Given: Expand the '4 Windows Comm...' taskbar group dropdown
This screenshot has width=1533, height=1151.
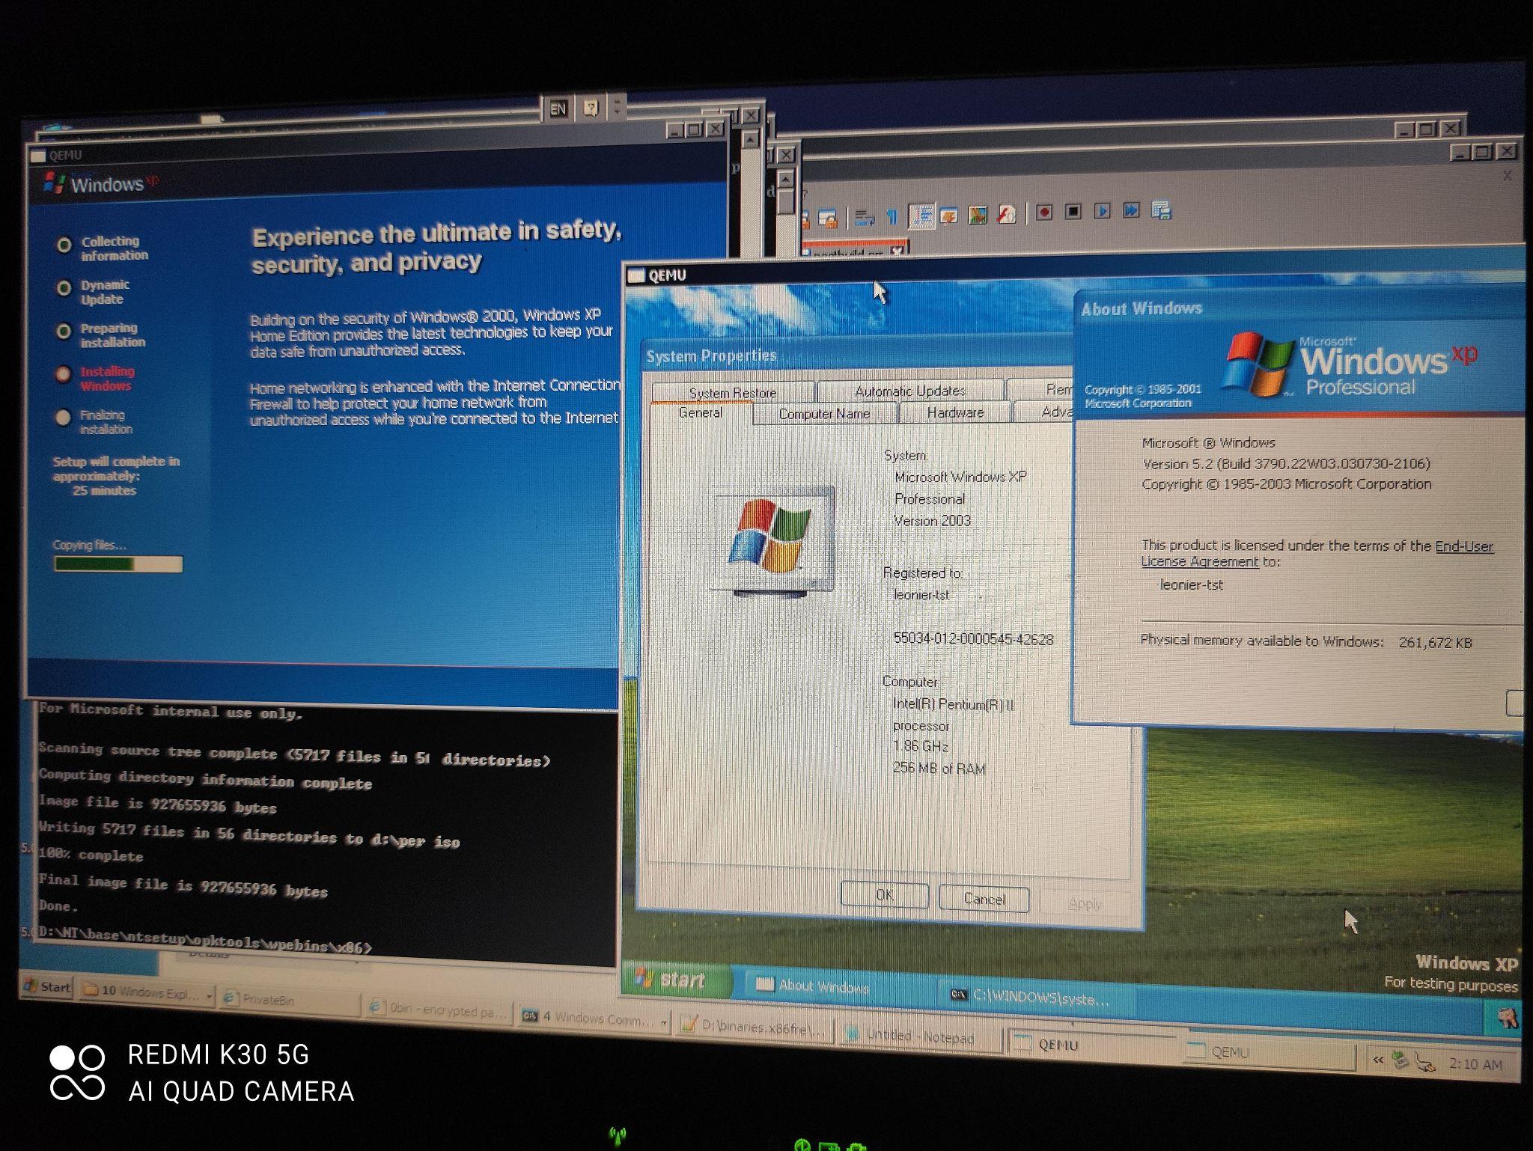Looking at the screenshot, I should [x=663, y=1022].
